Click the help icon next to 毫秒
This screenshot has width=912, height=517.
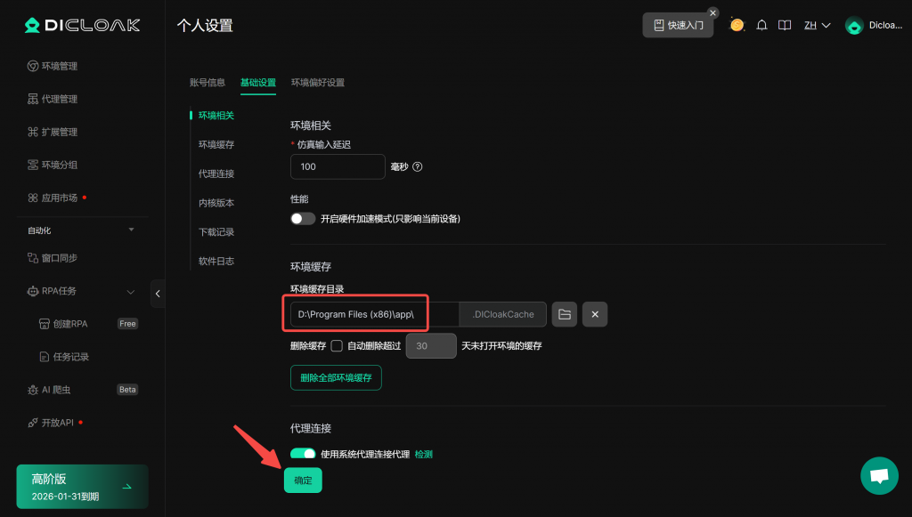click(x=418, y=166)
